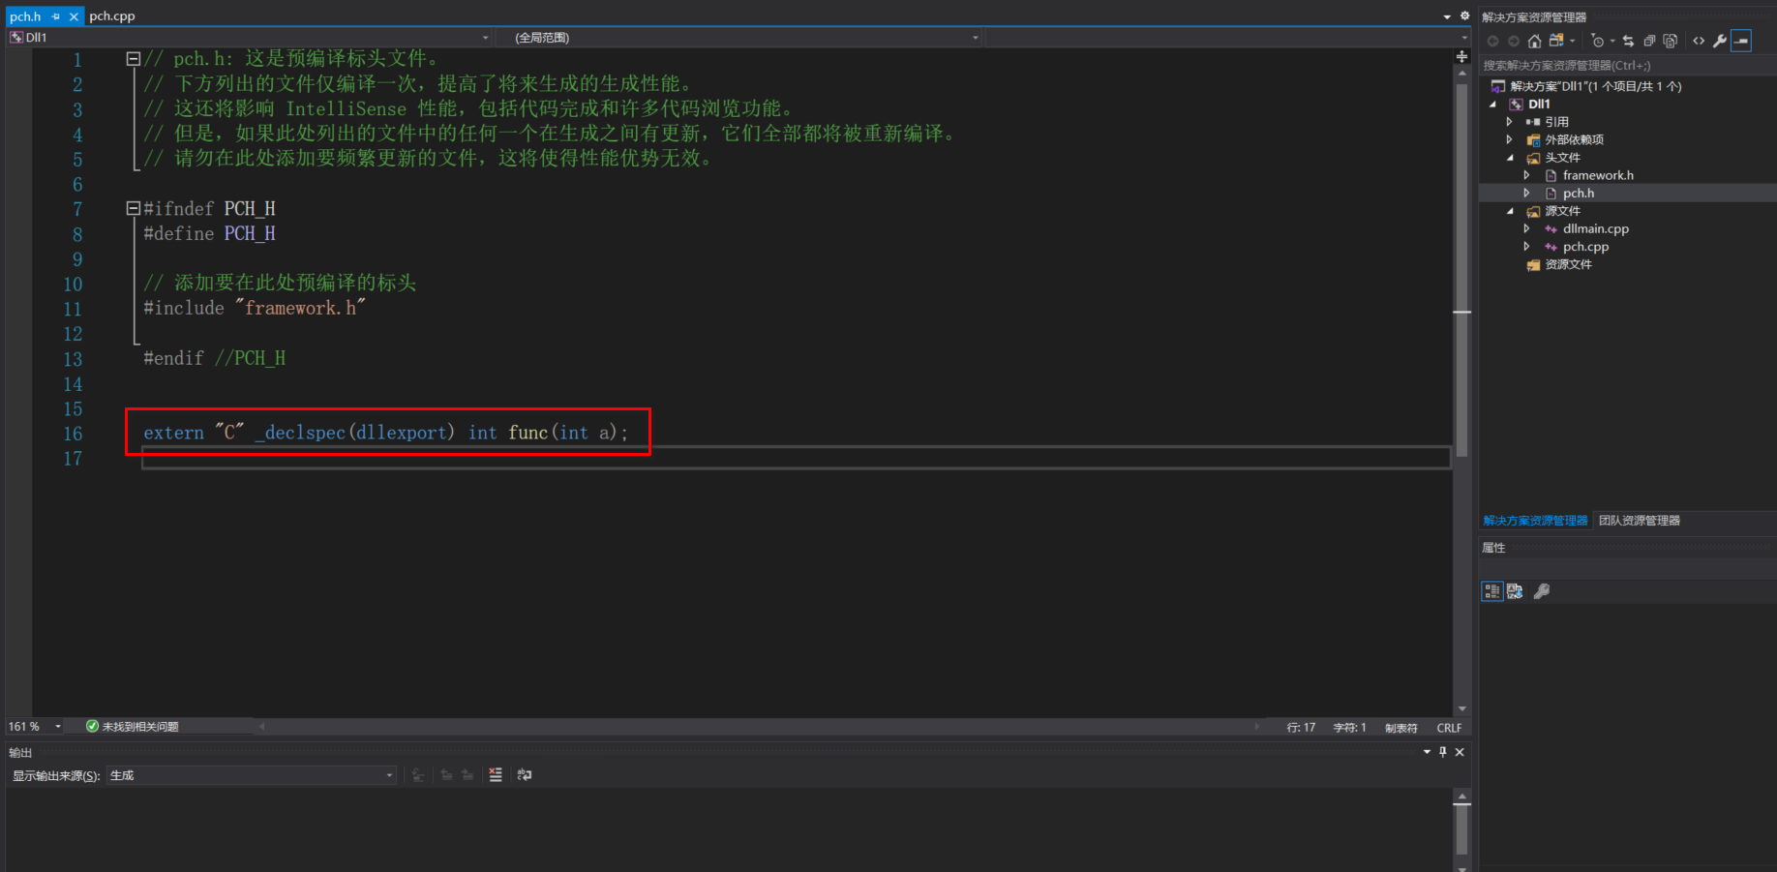The width and height of the screenshot is (1777, 872).
Task: Collapse the 头文件 folder
Action: point(1510,158)
